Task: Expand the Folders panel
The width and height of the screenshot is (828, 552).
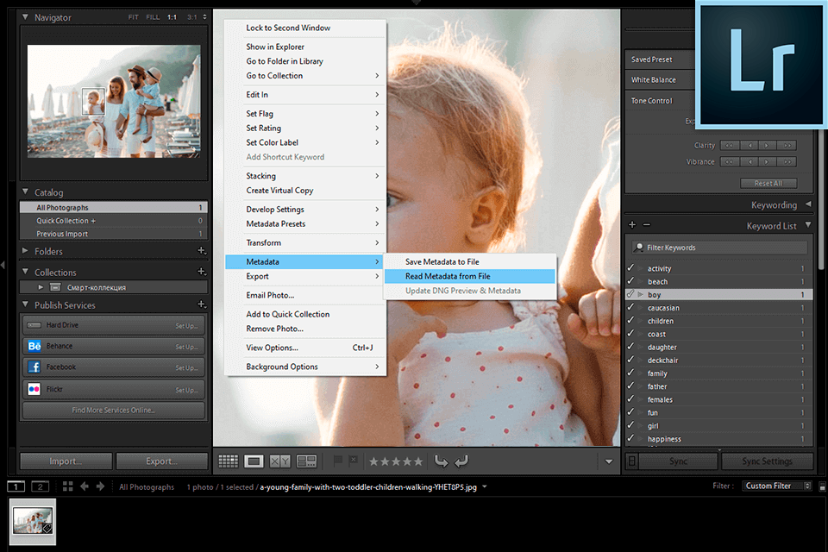Action: coord(25,251)
